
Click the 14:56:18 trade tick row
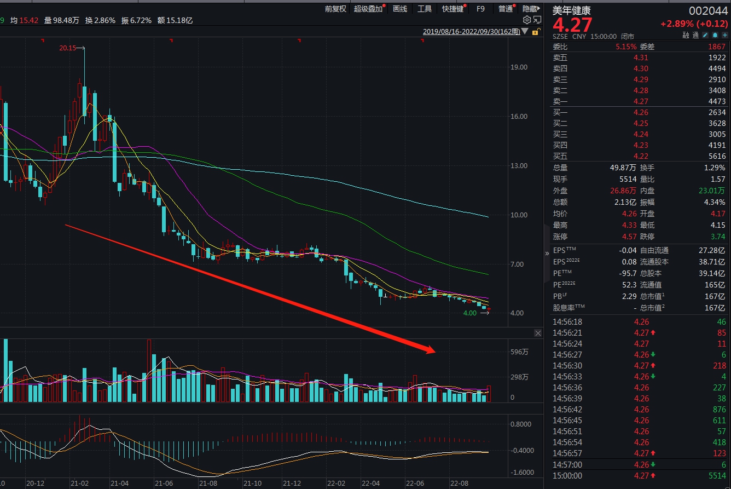[x=639, y=321]
